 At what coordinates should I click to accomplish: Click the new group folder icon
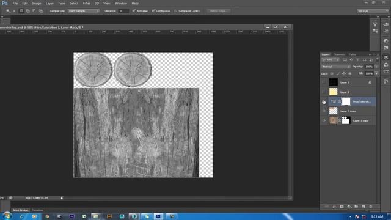(356, 207)
